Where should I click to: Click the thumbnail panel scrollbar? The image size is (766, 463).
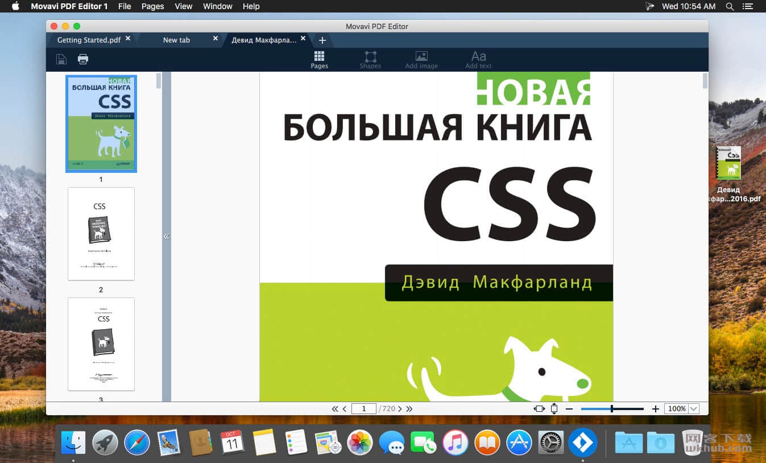(x=159, y=81)
